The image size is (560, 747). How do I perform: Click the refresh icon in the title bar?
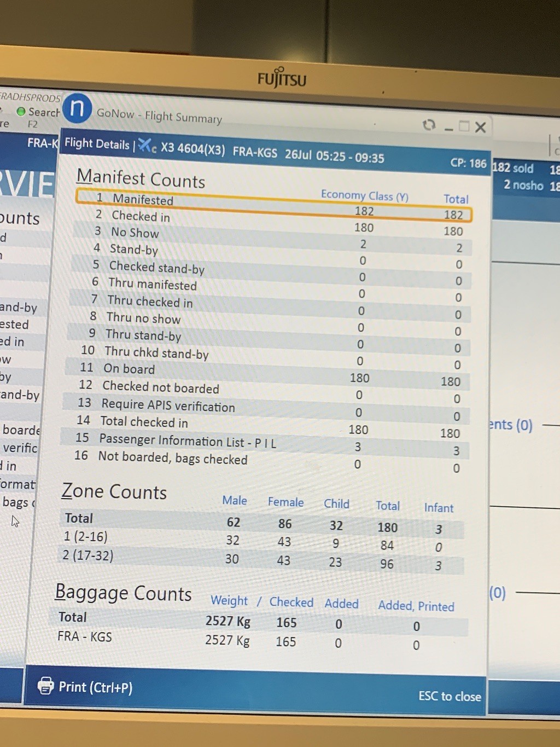click(x=429, y=125)
